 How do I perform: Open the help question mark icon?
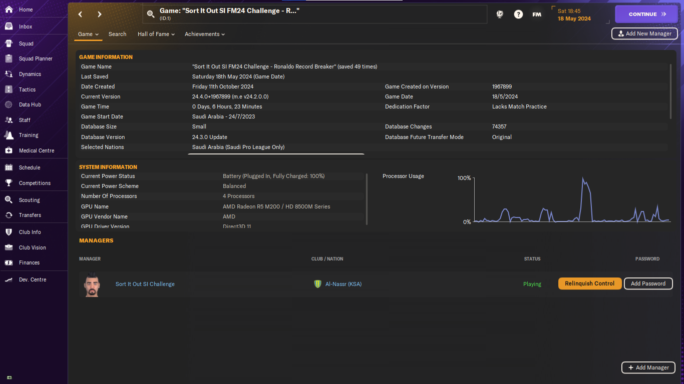(x=518, y=14)
